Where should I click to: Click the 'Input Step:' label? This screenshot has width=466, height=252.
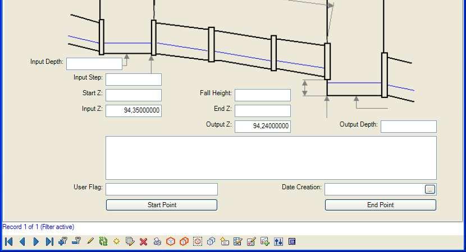coord(88,77)
